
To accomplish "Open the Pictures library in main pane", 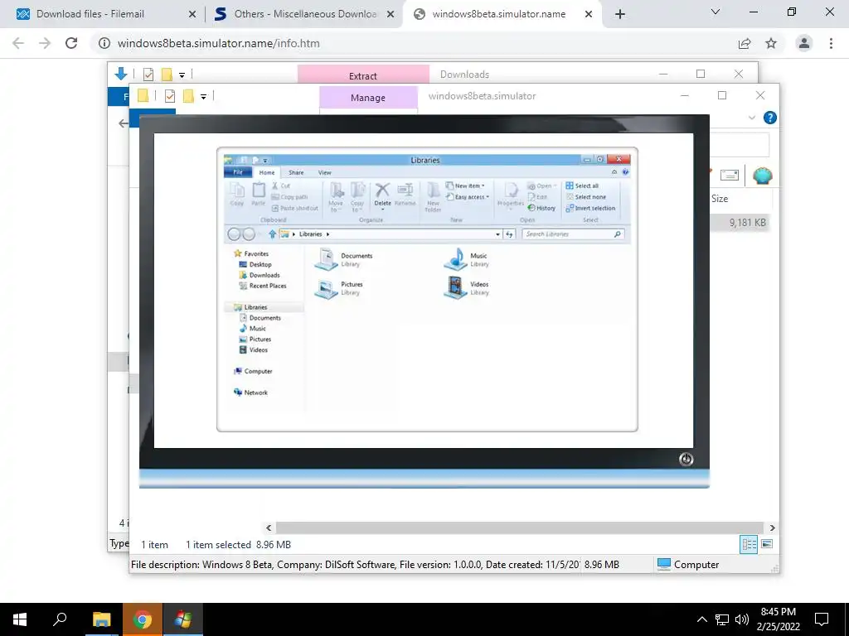I will (x=338, y=288).
